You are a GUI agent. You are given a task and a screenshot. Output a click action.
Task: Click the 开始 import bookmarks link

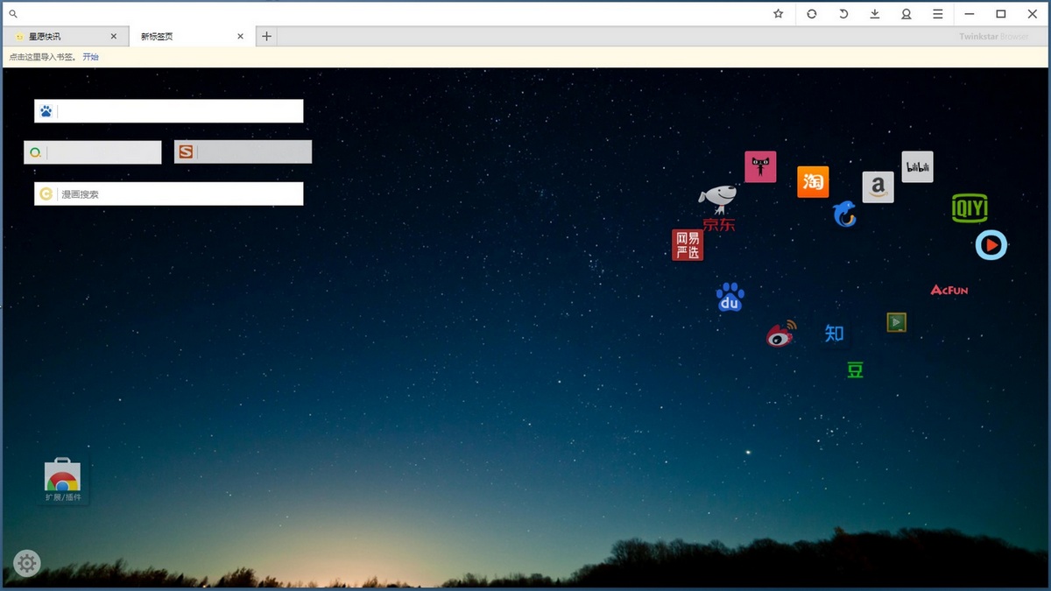[91, 57]
